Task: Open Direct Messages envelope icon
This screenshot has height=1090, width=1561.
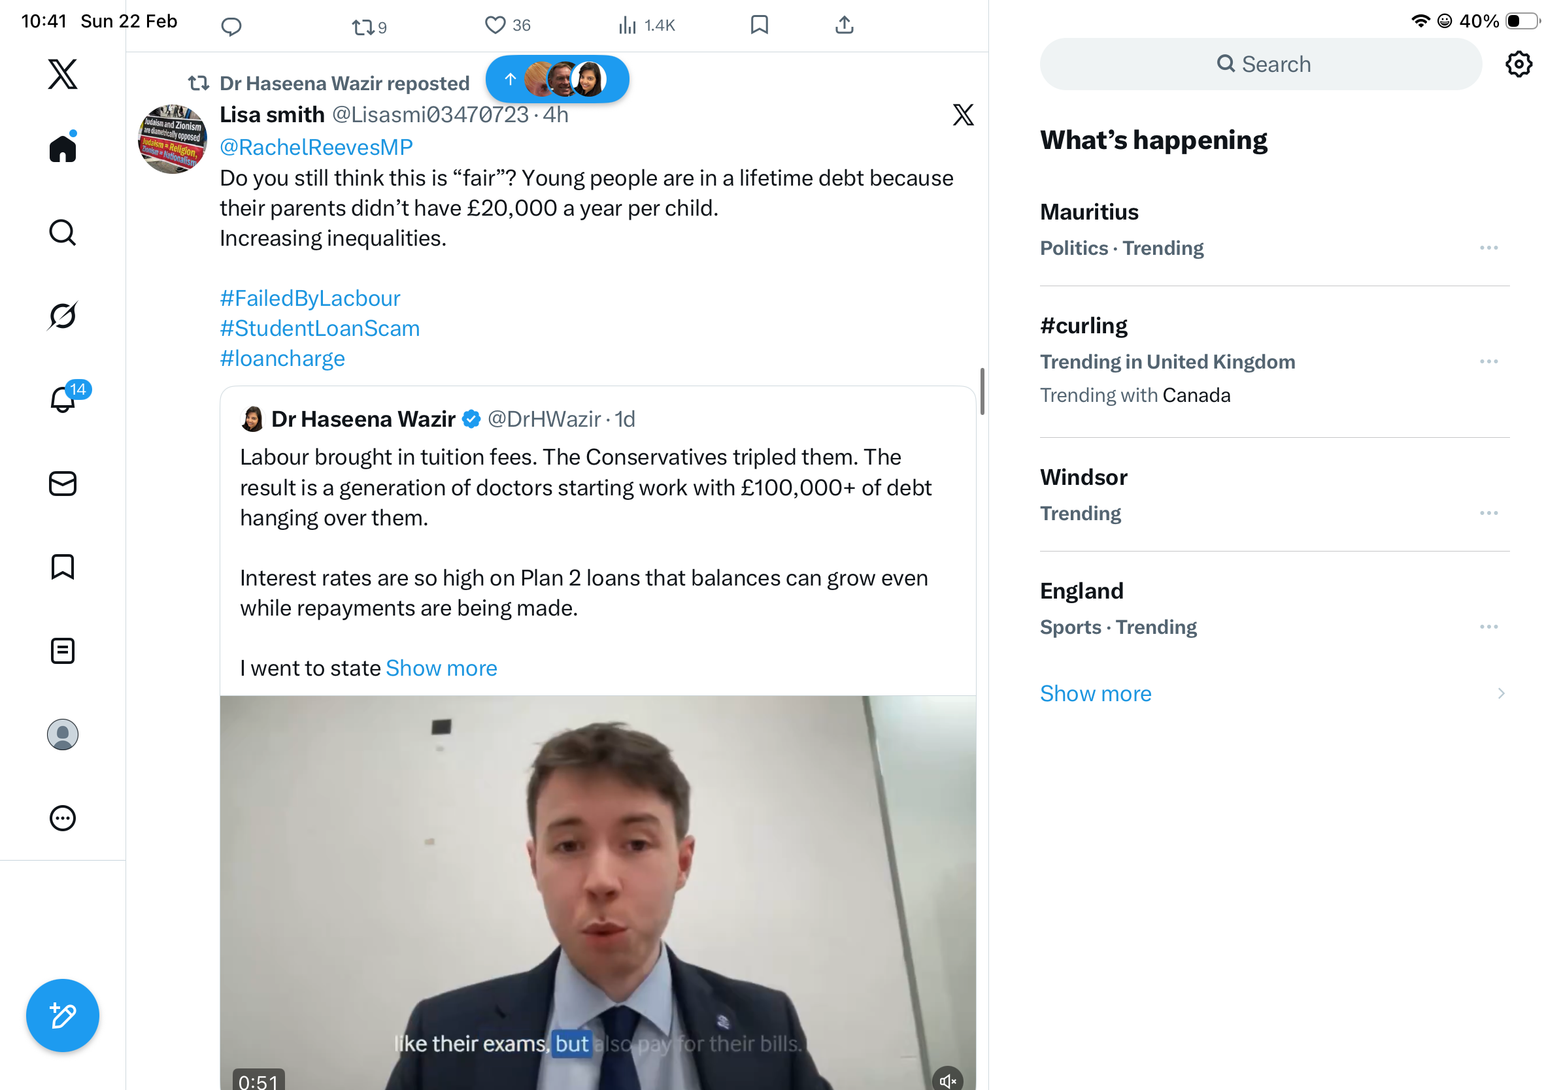Action: 63,484
